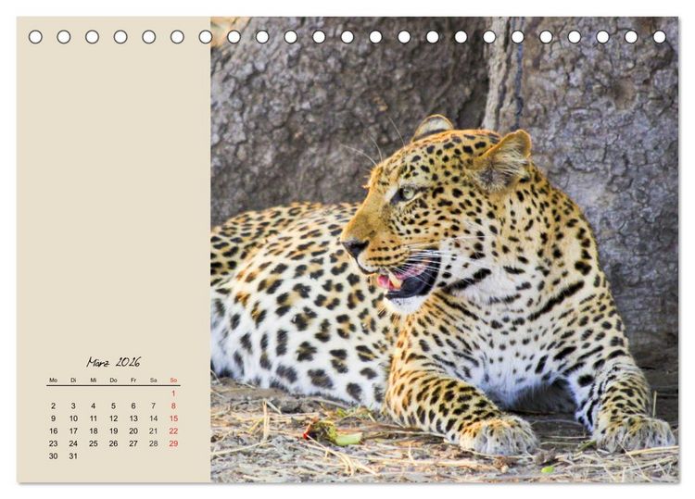Choose date 28 in the grid
The image size is (695, 499).
pyautogui.click(x=153, y=443)
